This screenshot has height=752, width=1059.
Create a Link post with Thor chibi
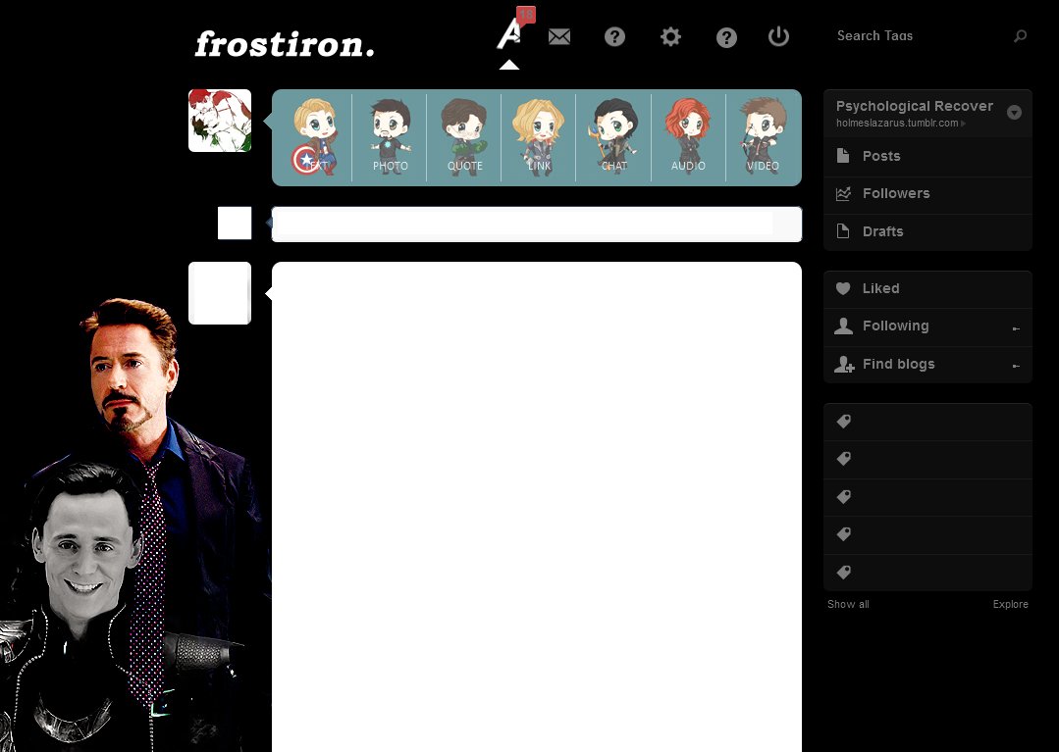[538, 137]
